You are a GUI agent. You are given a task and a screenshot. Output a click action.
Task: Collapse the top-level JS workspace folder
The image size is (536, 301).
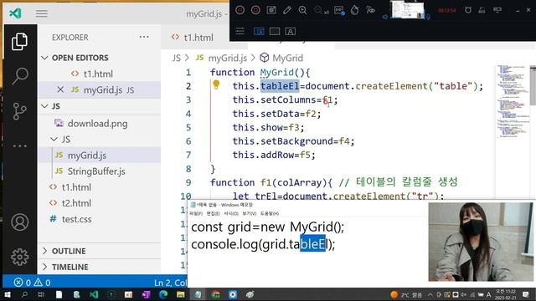tap(44, 106)
